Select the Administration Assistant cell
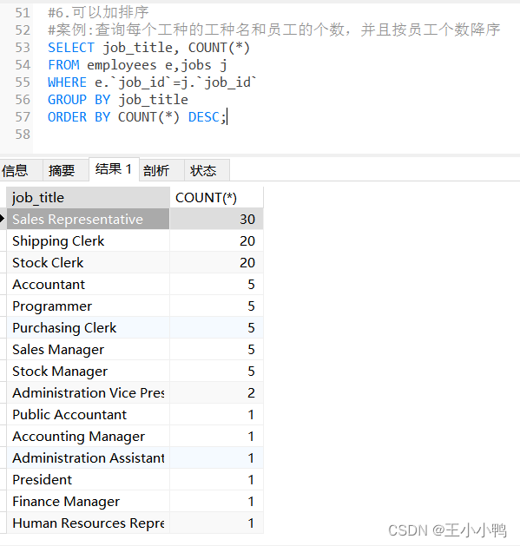This screenshot has width=520, height=546. point(89,458)
